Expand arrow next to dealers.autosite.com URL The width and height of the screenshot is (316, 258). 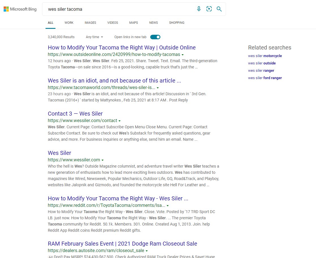click(x=147, y=251)
